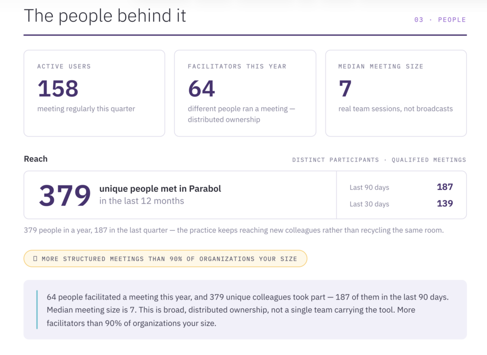Select the Last 90 days row
Image resolution: width=487 pixels, height=355 pixels.
pyautogui.click(x=401, y=187)
